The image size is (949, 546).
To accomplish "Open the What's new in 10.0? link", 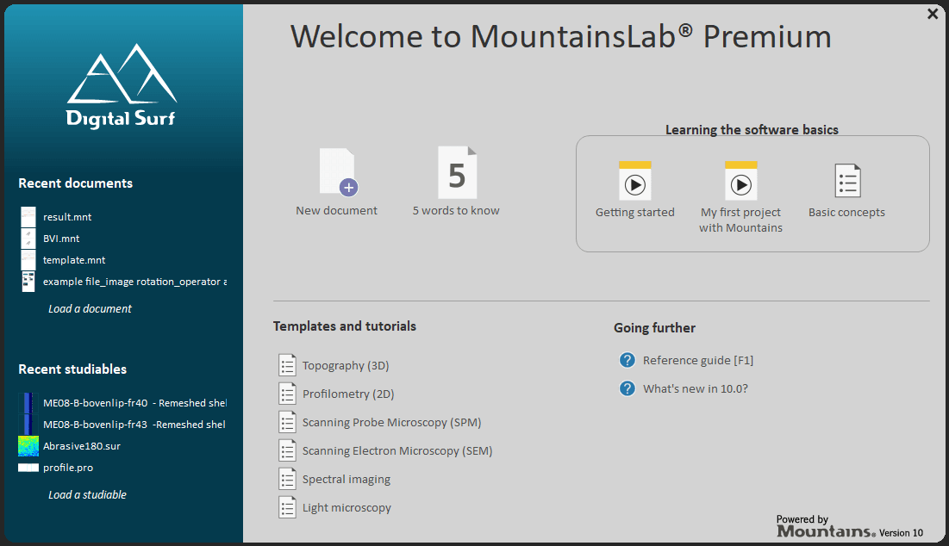I will 696,388.
